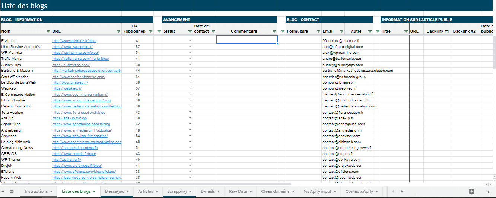Click the filter icon in Nom column
The image size is (496, 198).
click(48, 32)
